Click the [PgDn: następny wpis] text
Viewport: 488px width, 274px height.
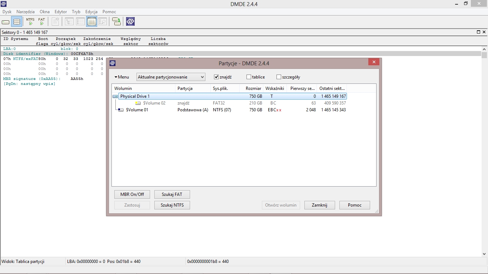pos(29,84)
